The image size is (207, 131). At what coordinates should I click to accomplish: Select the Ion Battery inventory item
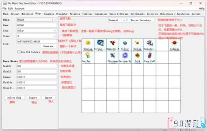coord(88,57)
